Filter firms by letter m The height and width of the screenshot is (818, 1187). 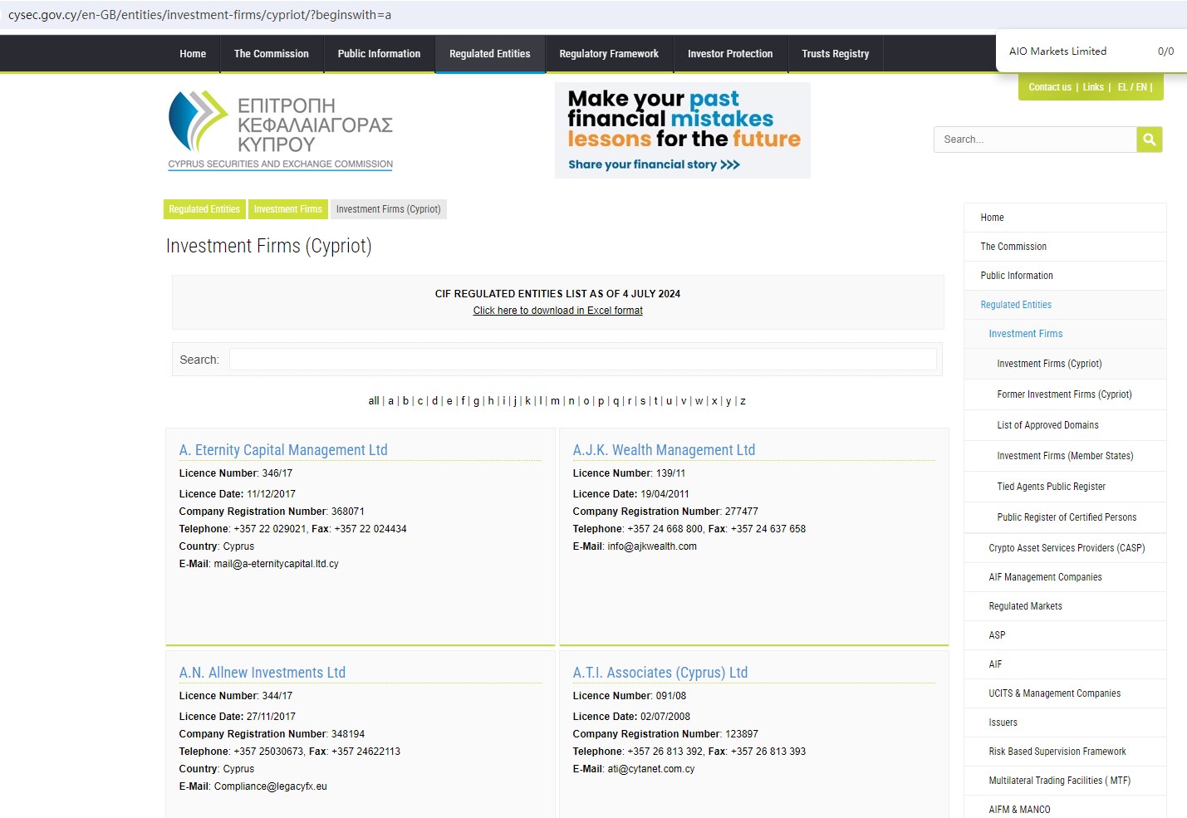[x=555, y=401]
